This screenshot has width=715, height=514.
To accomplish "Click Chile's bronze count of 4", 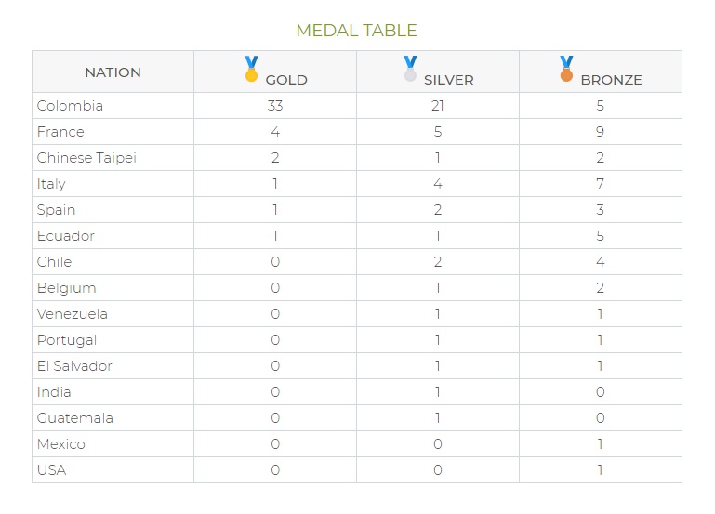I will [600, 261].
